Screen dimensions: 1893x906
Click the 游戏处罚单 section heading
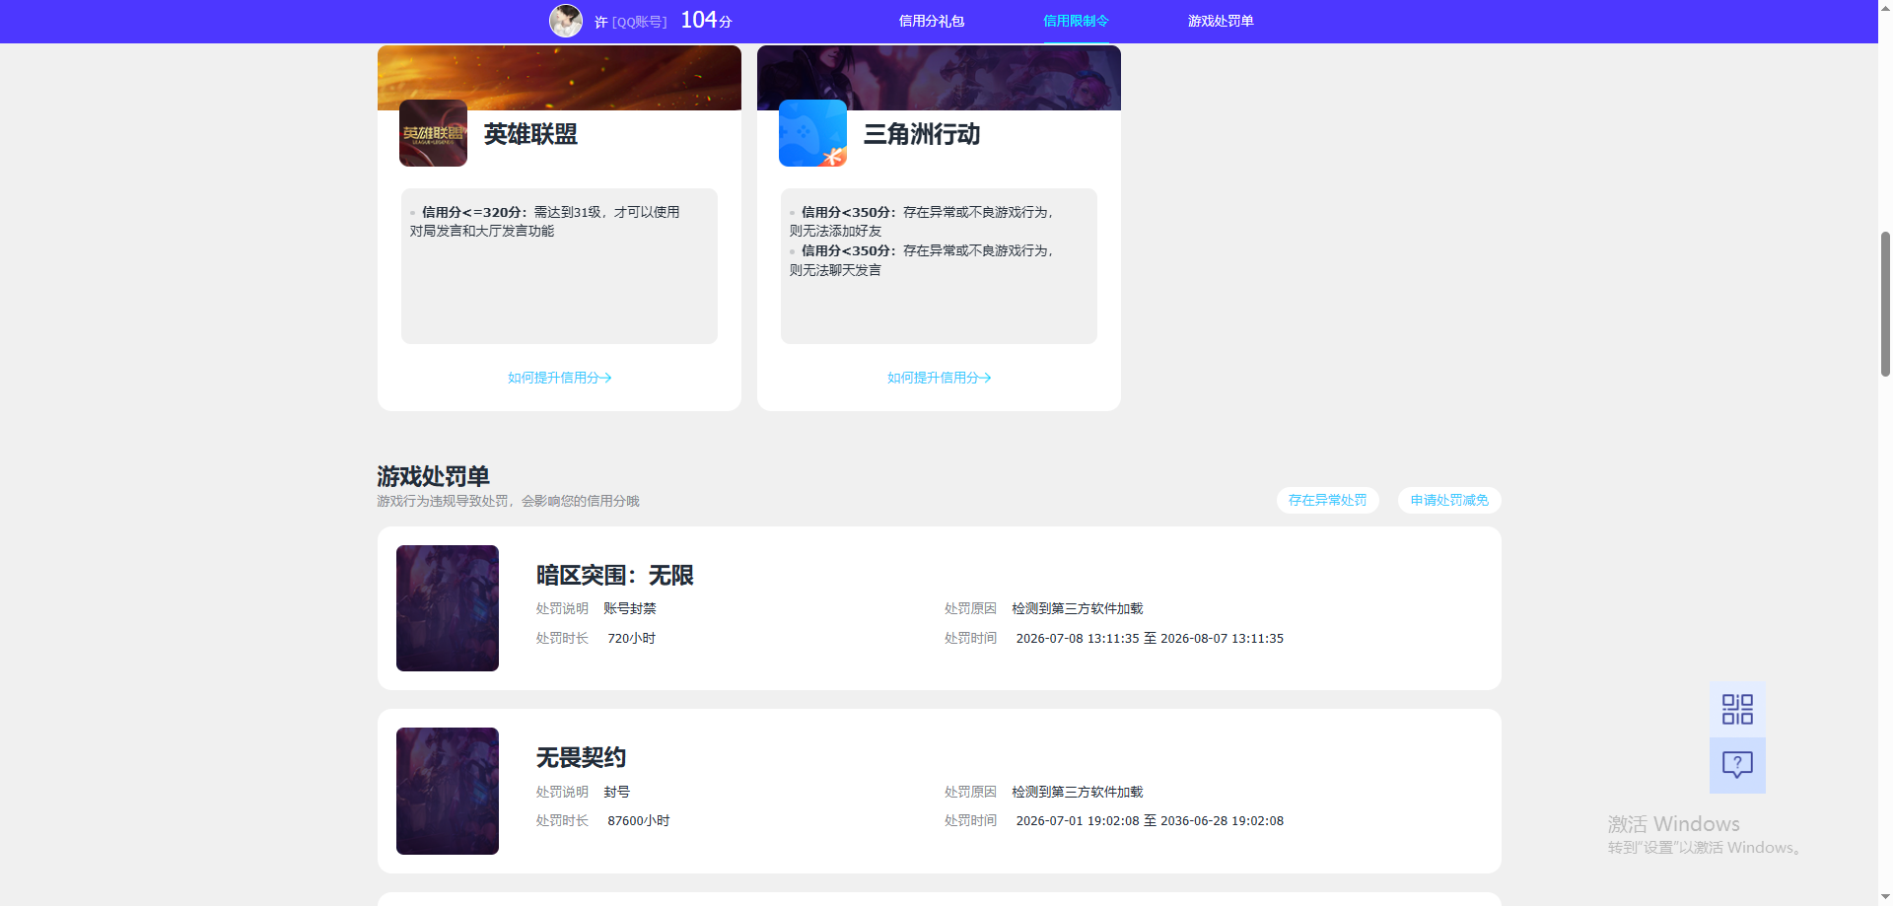[x=433, y=476]
